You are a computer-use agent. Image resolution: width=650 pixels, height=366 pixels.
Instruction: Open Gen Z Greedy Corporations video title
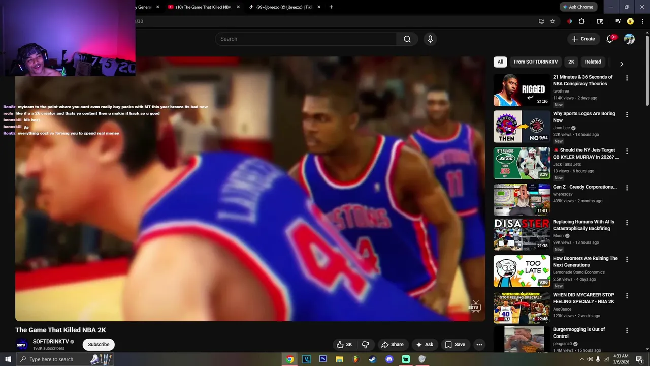[x=585, y=187]
